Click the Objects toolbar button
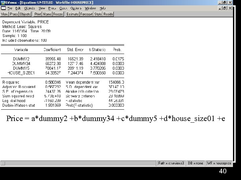Image resolution: width=241 pixels, height=180 pixels. [x=25, y=14]
